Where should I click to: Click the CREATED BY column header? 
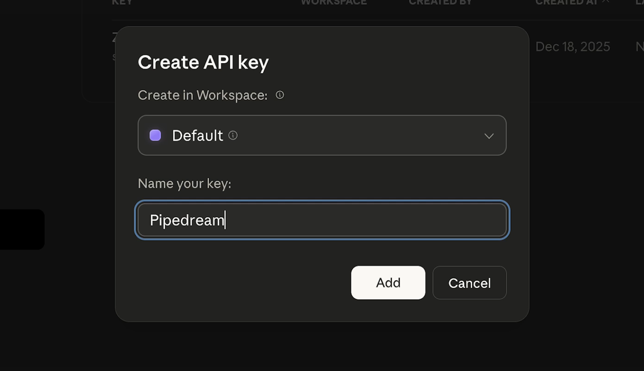pyautogui.click(x=440, y=2)
